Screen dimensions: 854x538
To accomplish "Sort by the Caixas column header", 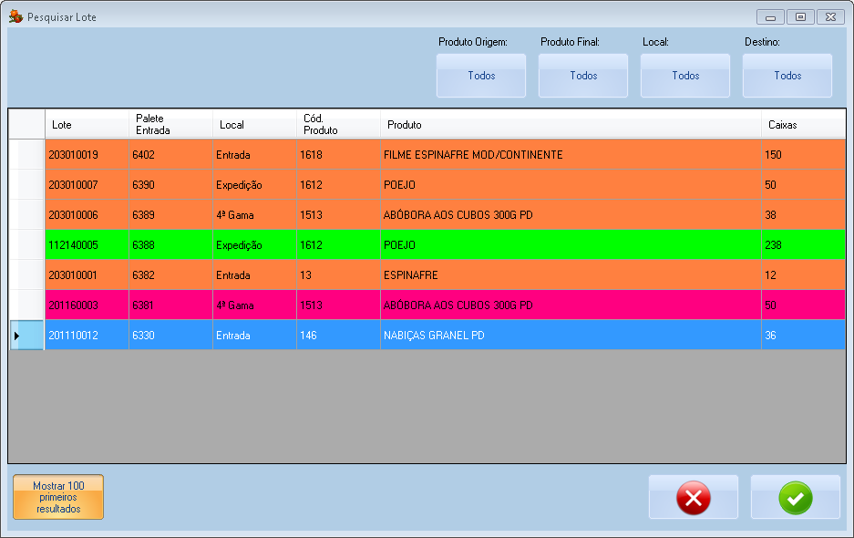I will (802, 125).
